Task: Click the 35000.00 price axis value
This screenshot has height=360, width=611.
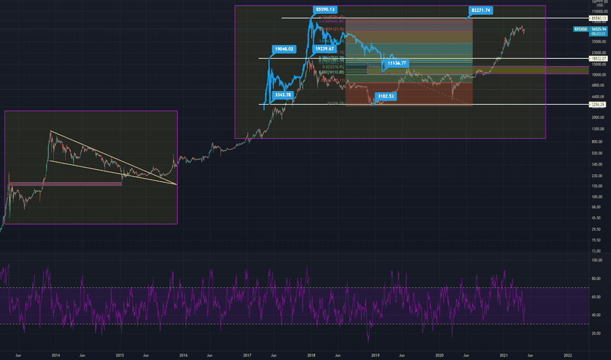Action: point(599,42)
